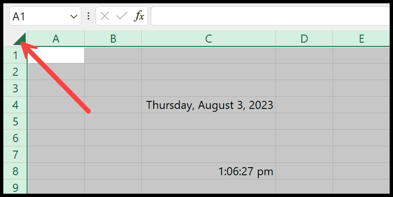The image size is (393, 197).
Task: Select the white active cell A1
Action: 56,55
